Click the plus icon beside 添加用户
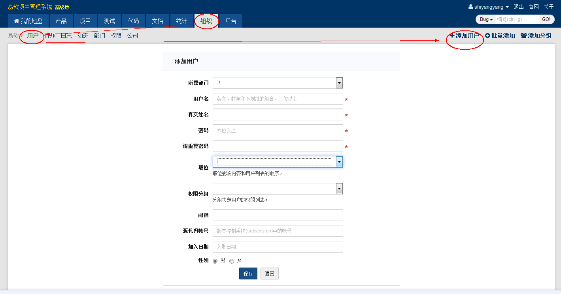This screenshot has width=561, height=294. 452,36
